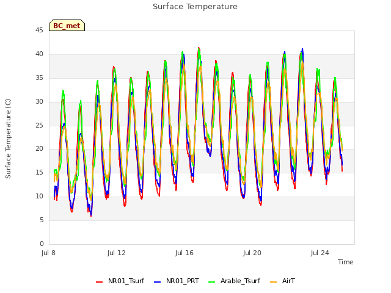Click the 35 y-axis tick label
Image resolution: width=391 pixels, height=293 pixels.
pyautogui.click(x=39, y=78)
